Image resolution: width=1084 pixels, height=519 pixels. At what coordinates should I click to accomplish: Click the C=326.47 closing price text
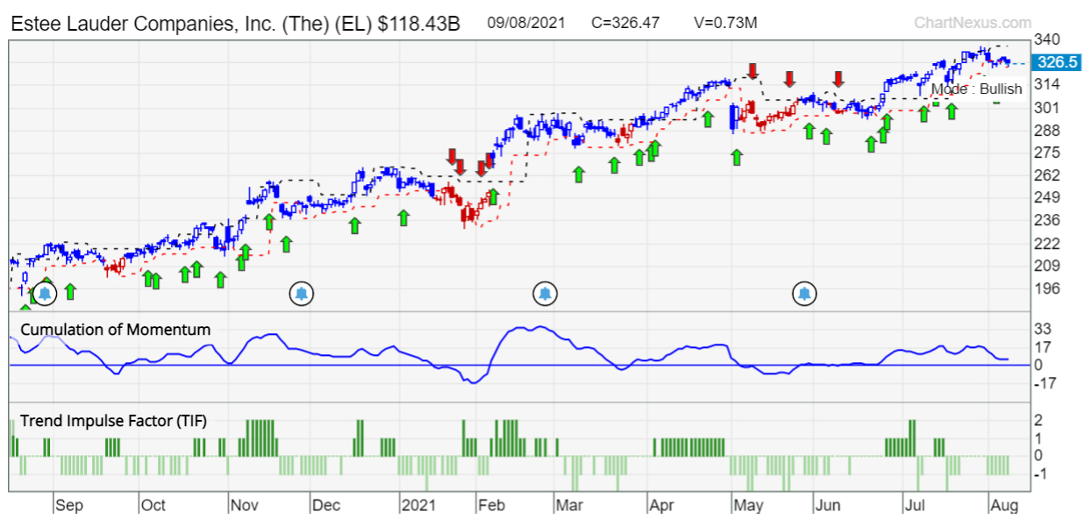625,23
